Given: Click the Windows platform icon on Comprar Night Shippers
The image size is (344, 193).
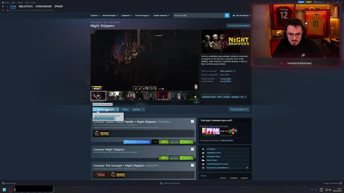Looking at the screenshot, I should (192, 149).
